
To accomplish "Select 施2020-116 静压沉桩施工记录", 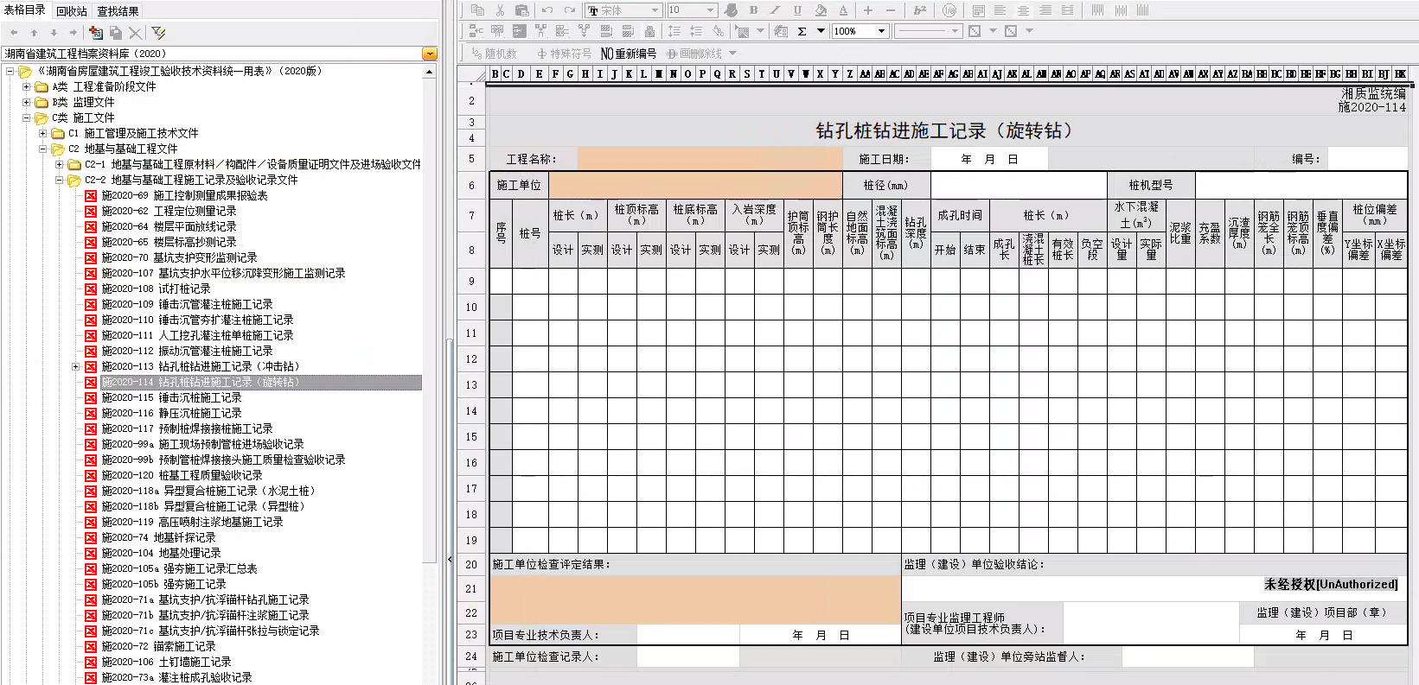I will point(172,414).
